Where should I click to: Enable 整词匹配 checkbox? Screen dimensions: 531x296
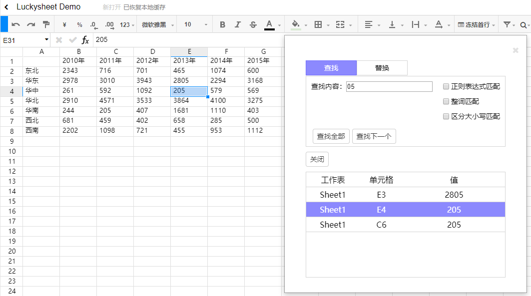(445, 101)
